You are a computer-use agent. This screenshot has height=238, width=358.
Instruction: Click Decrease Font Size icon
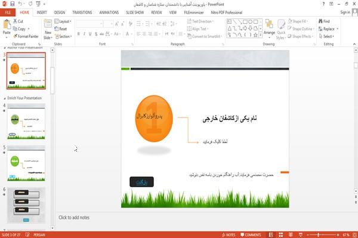pos(123,24)
